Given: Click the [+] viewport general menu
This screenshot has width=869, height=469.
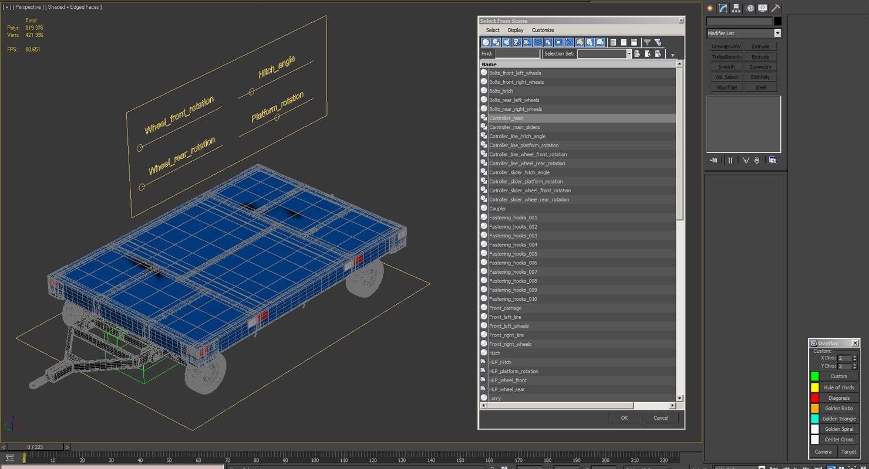Looking at the screenshot, I should (7, 7).
